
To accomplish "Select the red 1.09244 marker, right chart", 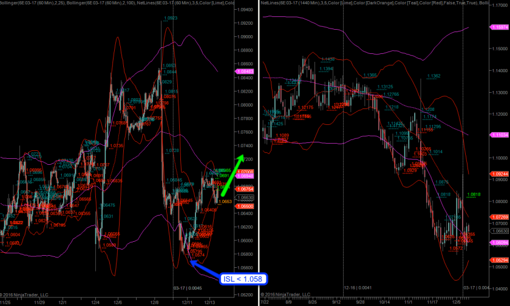I will [x=500, y=174].
